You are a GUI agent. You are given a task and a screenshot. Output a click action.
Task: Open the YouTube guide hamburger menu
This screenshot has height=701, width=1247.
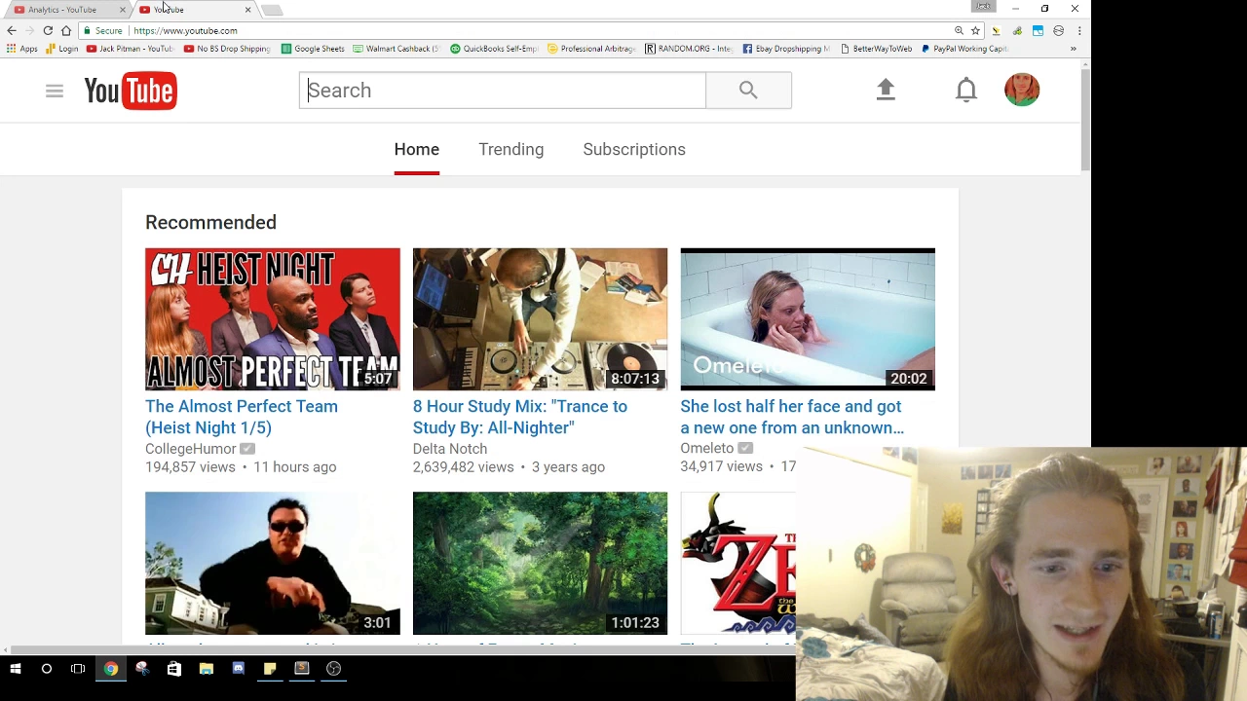tap(55, 91)
